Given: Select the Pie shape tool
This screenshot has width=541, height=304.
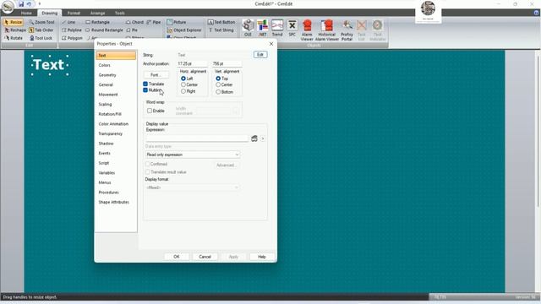Looking at the screenshot, I should pyautogui.click(x=132, y=30).
